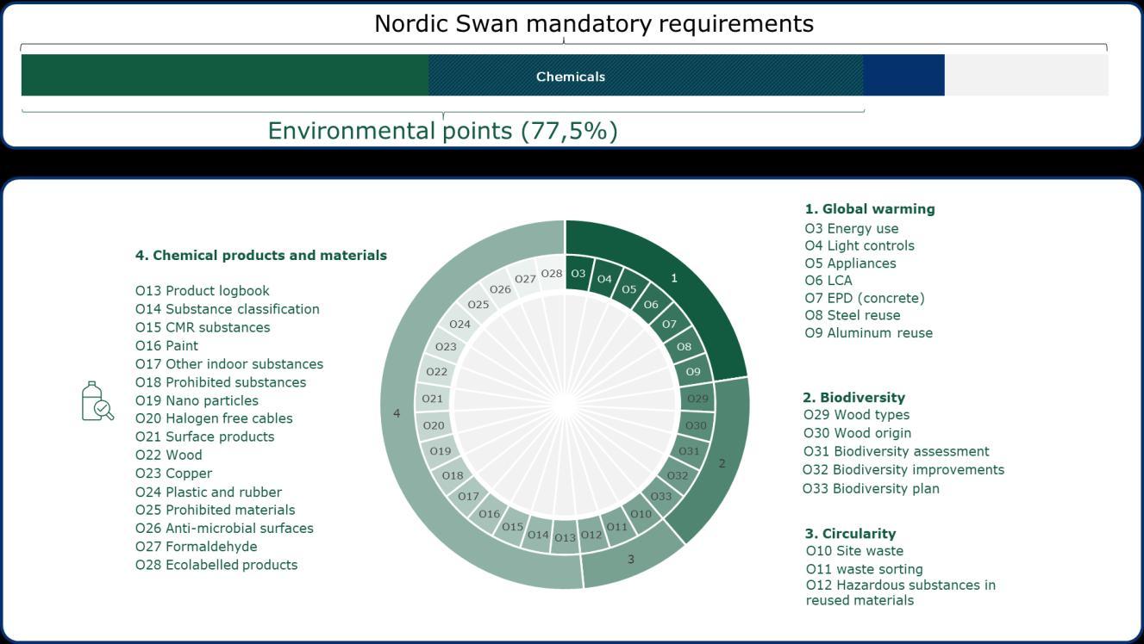Click 'Environmental points (77,5%)' label
Viewport: 1144px width, 644px height.
click(443, 131)
